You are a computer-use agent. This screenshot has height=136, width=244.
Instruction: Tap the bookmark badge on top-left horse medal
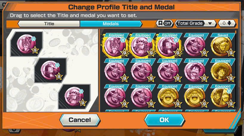34,39
